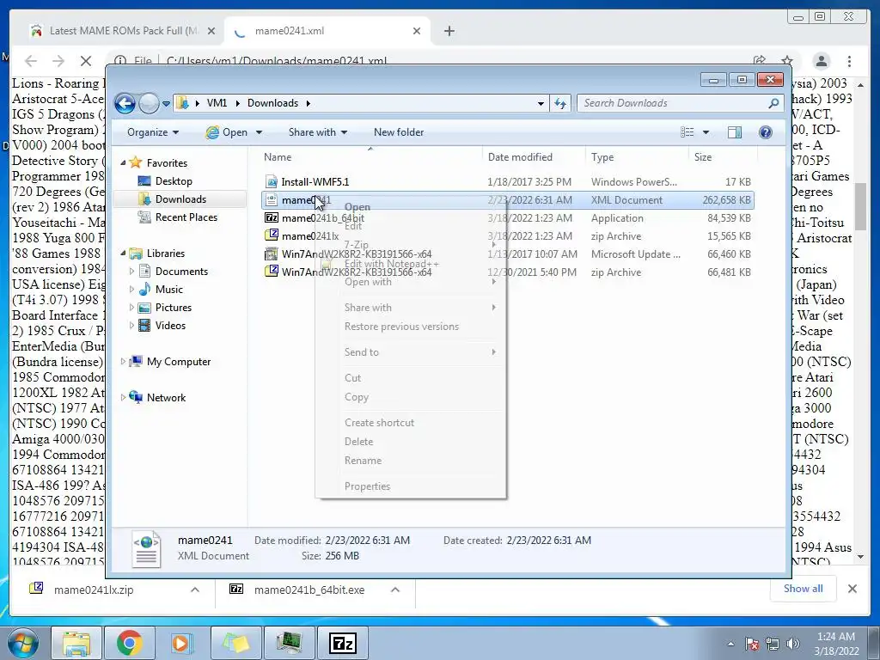The image size is (880, 660).
Task: Expand the My Computer node
Action: pyautogui.click(x=123, y=362)
